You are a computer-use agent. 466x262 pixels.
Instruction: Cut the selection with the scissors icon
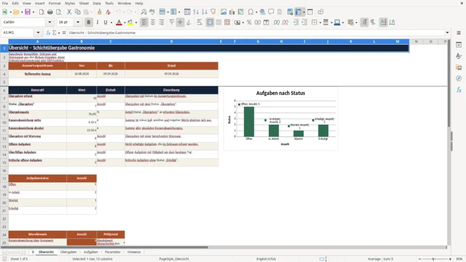point(69,12)
